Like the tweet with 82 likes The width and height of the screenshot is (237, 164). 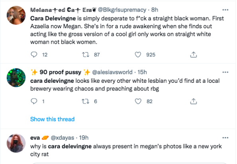pos(138,101)
